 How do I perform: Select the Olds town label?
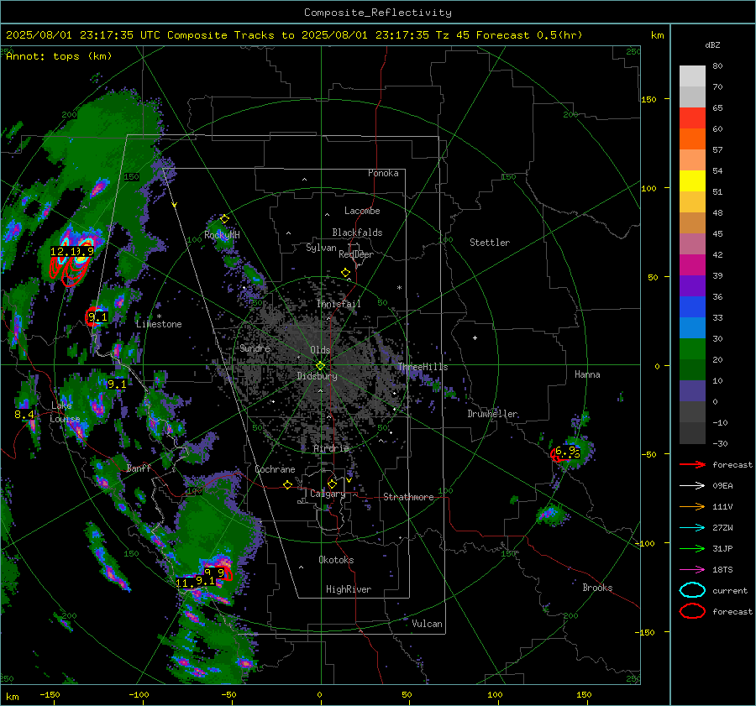(x=320, y=350)
